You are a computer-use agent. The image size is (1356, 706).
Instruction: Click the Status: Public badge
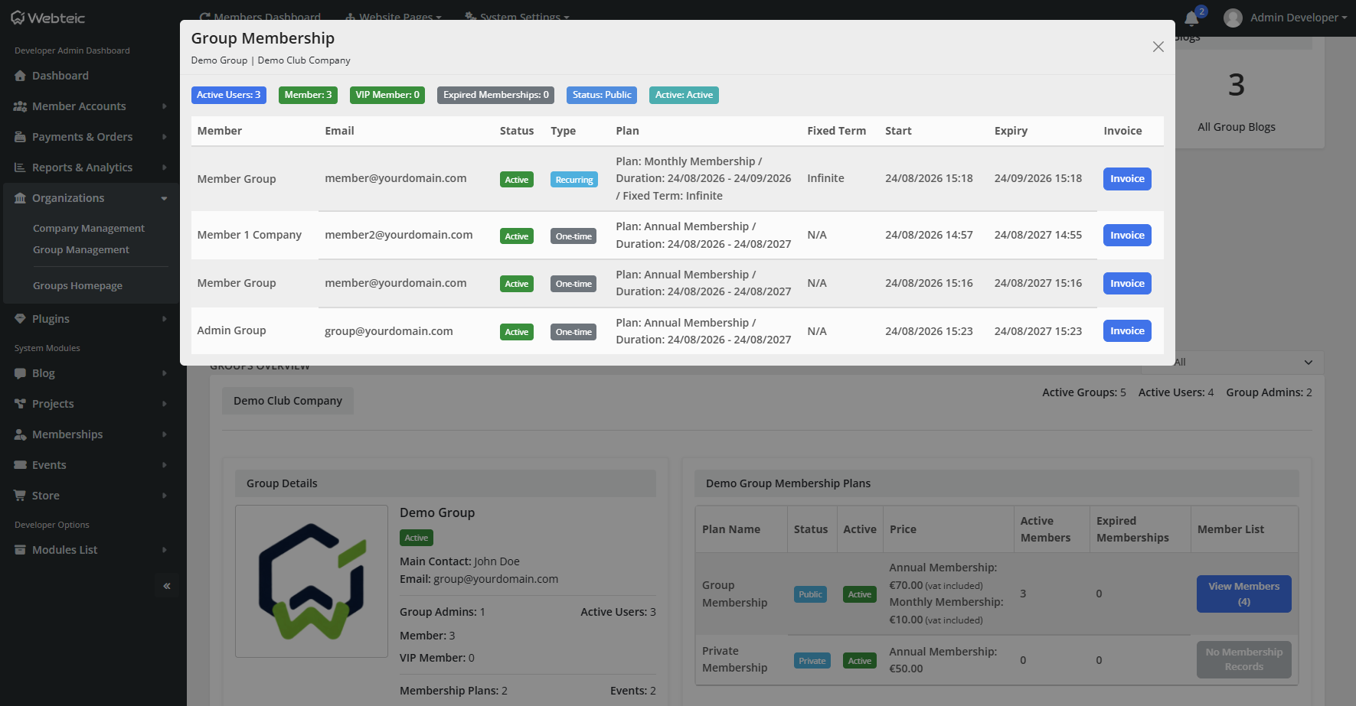(x=602, y=95)
